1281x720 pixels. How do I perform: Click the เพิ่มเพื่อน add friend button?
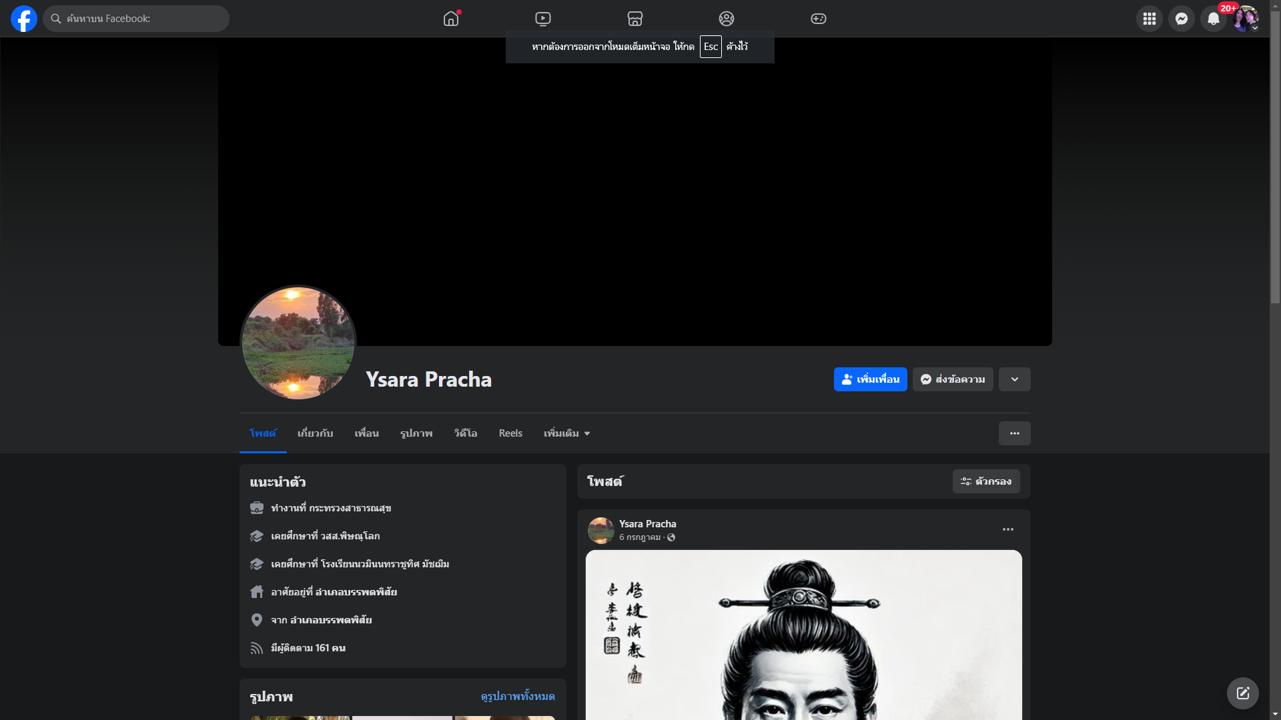point(870,379)
